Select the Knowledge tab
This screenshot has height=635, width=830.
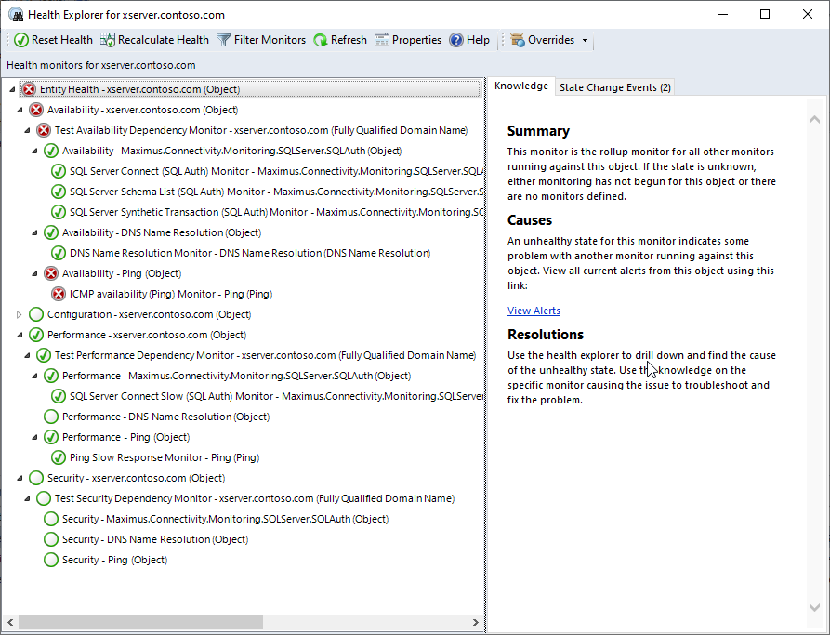coord(521,86)
